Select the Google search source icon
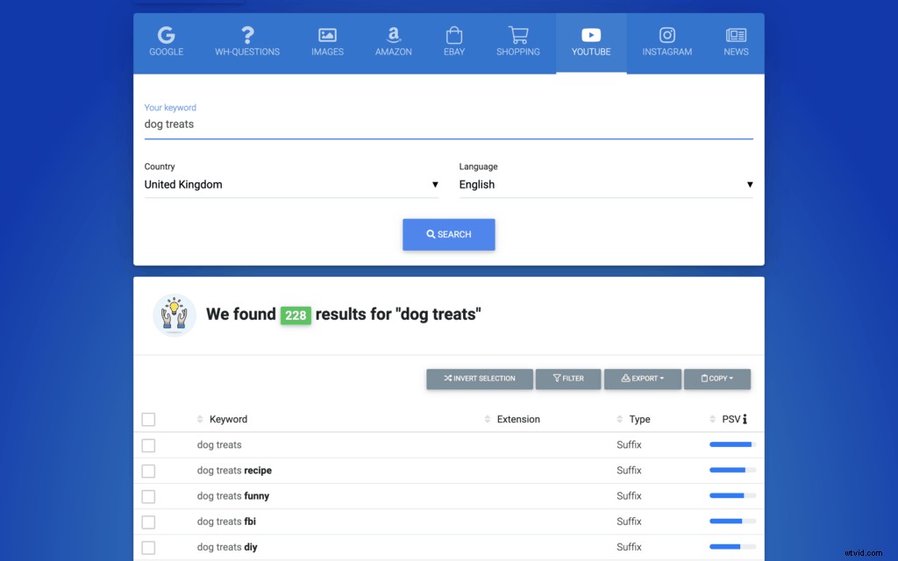Image resolution: width=898 pixels, height=561 pixels. click(167, 35)
